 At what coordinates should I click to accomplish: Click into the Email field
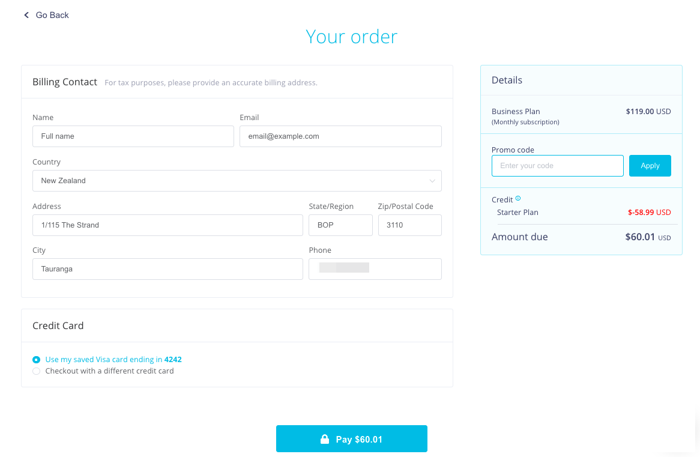tap(340, 136)
